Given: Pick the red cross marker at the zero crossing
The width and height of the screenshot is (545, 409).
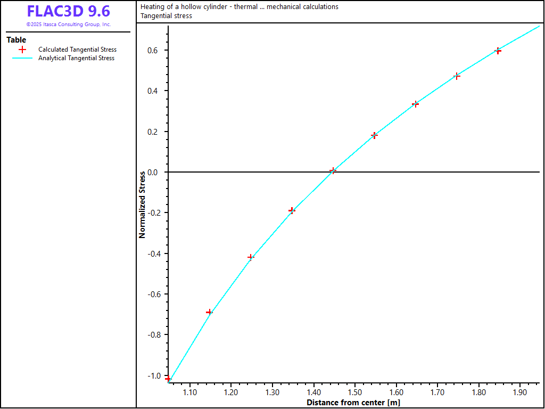Looking at the screenshot, I should 333,170.
